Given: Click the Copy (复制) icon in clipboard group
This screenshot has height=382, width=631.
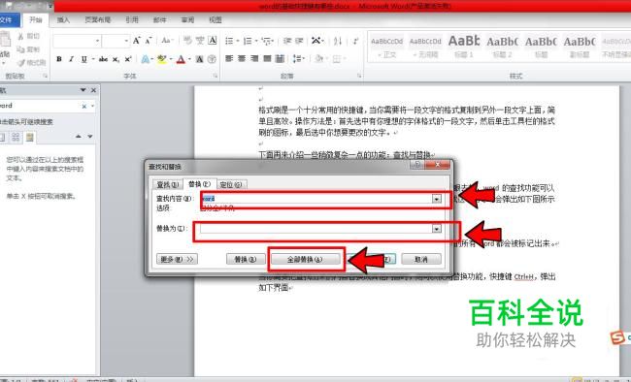Looking at the screenshot, I should click(21, 49).
